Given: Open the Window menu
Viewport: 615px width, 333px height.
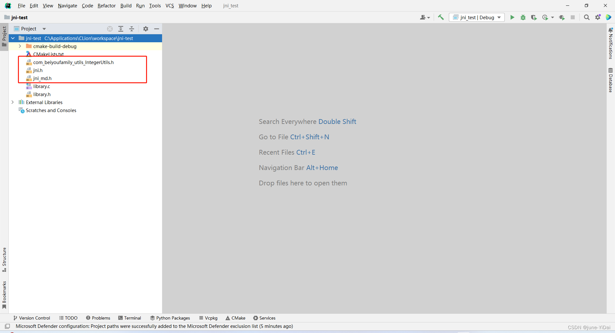Looking at the screenshot, I should point(188,6).
